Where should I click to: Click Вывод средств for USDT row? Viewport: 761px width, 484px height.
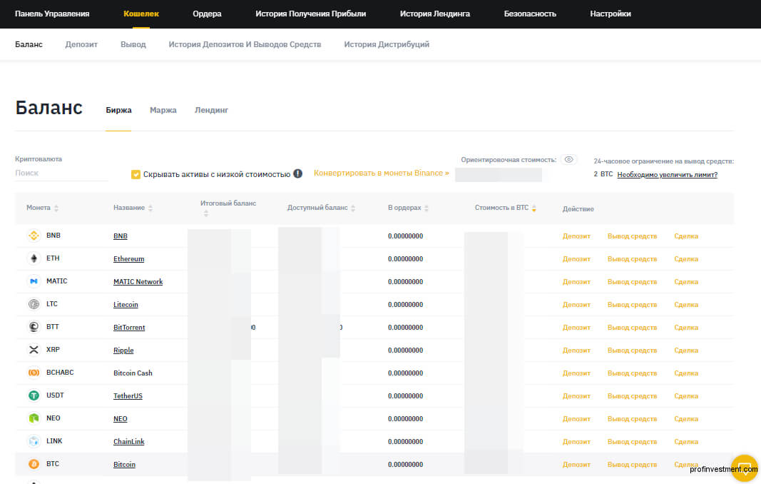[632, 396]
